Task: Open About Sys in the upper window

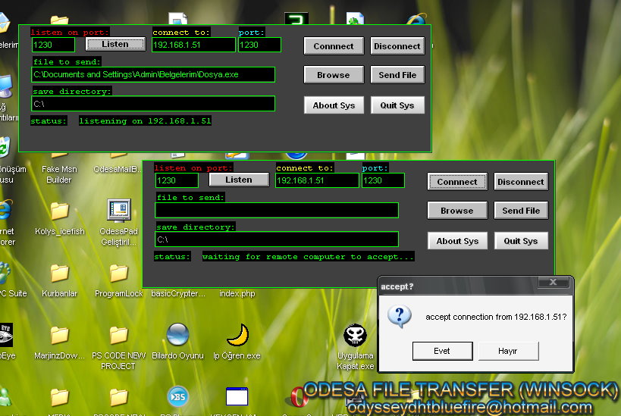Action: (334, 105)
